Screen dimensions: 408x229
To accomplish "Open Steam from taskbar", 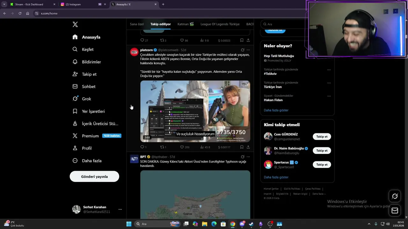I will [x=251, y=224].
